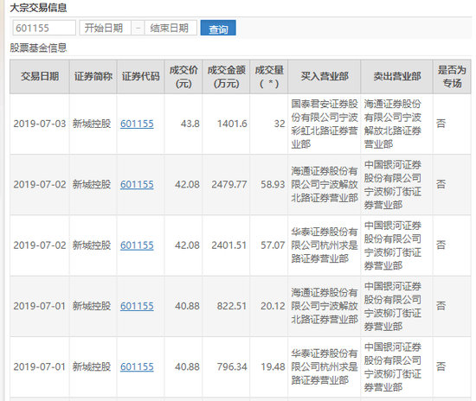Select buyer 华泰证券 in the 57.07 row
The width and height of the screenshot is (476, 401).
point(325,245)
